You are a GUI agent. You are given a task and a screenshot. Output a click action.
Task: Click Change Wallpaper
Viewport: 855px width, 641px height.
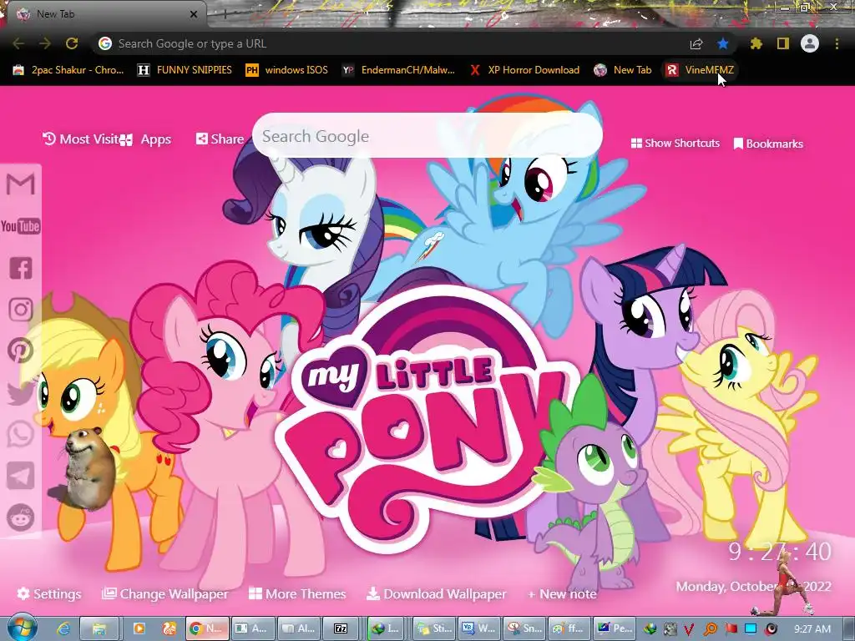pyautogui.click(x=164, y=593)
